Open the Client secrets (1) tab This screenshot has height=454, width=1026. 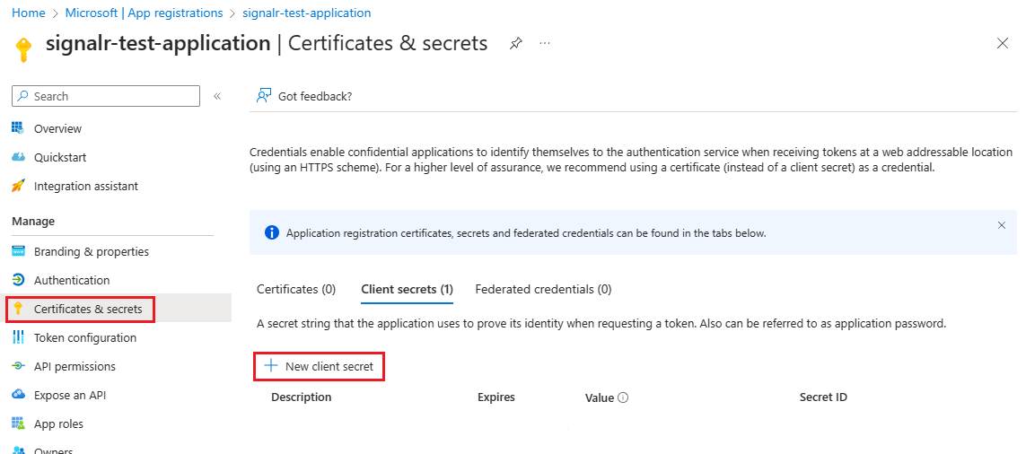click(x=407, y=289)
